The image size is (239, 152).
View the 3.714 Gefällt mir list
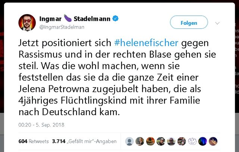84,141
